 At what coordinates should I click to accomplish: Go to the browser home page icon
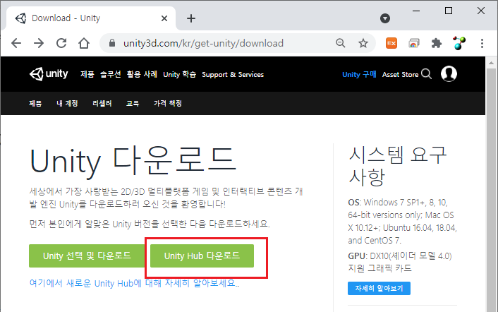tap(84, 43)
